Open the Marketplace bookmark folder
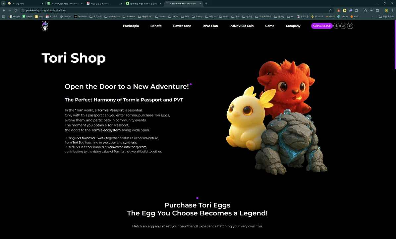 pyautogui.click(x=112, y=16)
